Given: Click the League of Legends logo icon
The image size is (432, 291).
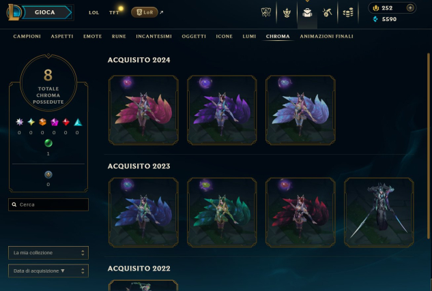Looking at the screenshot, I should 14,12.
